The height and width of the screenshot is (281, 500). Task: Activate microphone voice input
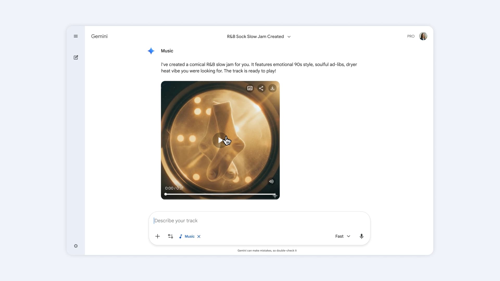click(x=361, y=236)
